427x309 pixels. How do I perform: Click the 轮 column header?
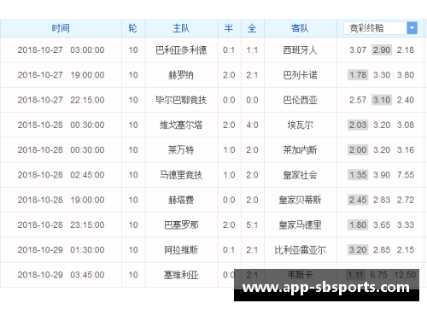133,28
